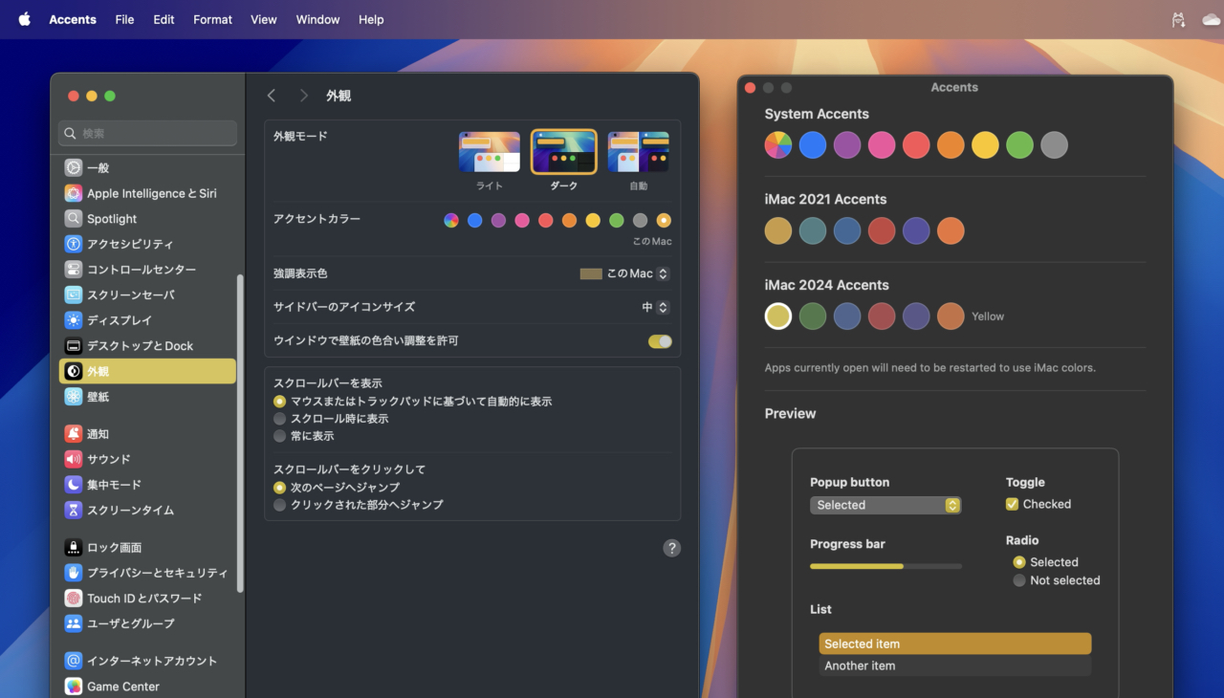Toggle wallpaper tinting in windows switch
The image size is (1224, 698).
coord(660,341)
